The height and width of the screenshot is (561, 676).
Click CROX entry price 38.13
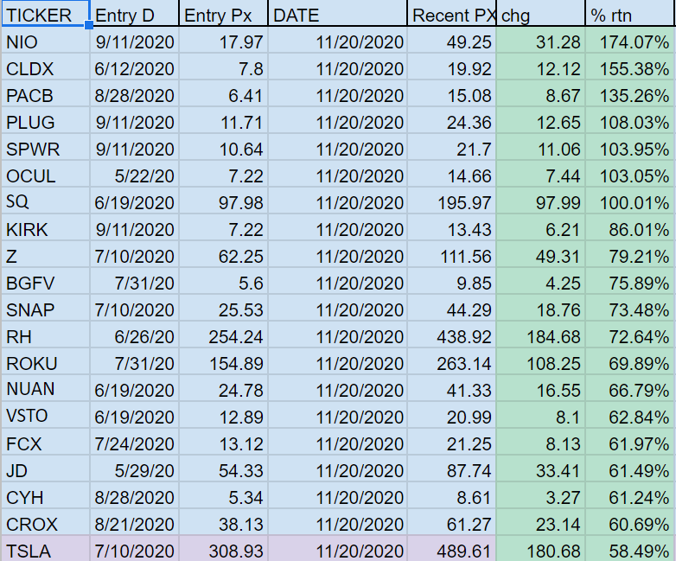pos(223,522)
